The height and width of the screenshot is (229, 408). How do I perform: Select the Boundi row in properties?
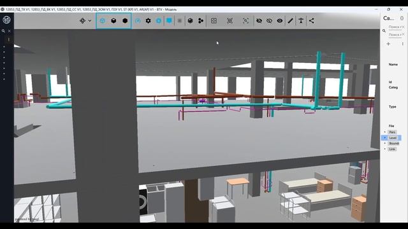(394, 143)
